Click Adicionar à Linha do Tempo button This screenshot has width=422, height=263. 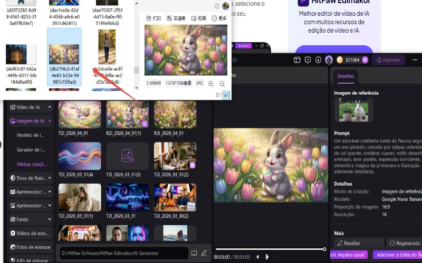398,255
